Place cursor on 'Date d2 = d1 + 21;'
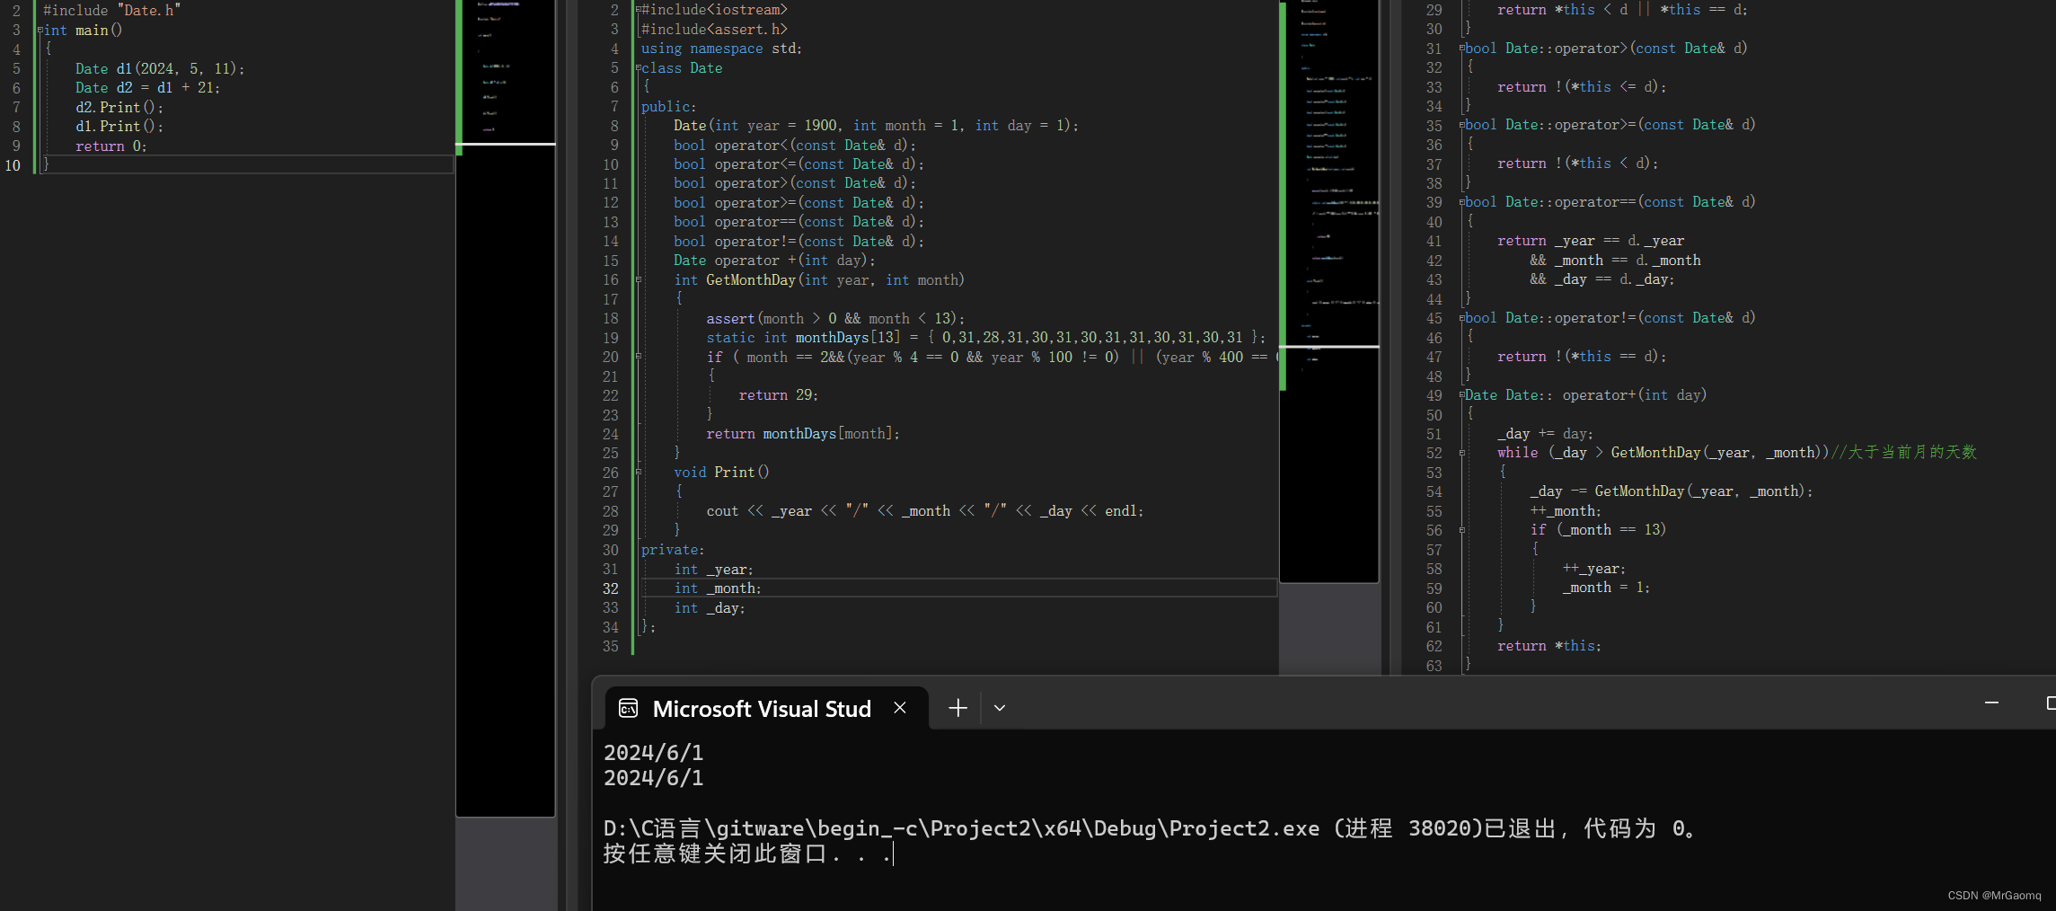 click(x=147, y=88)
